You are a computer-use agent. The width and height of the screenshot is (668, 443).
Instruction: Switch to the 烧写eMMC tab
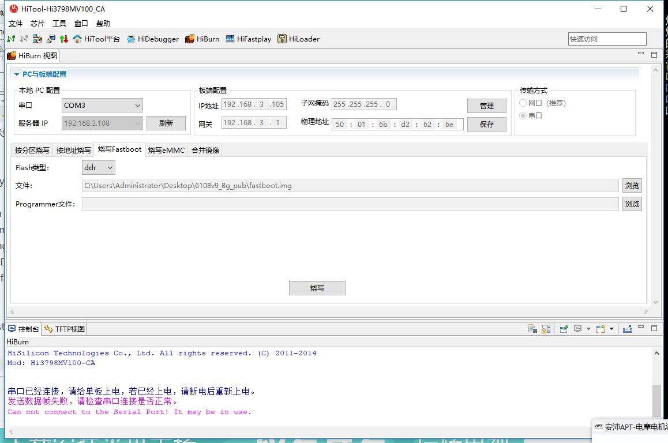click(x=166, y=151)
